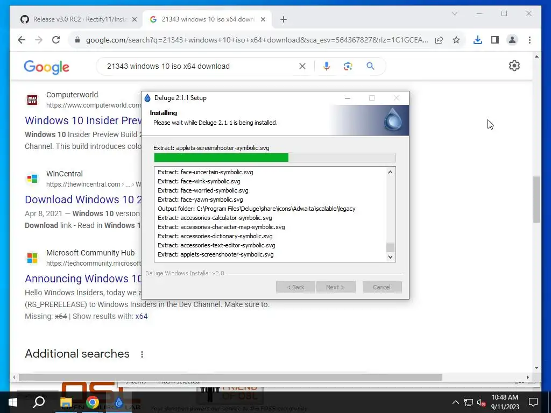
Task: Open Chrome from the taskbar
Action: [92, 402]
